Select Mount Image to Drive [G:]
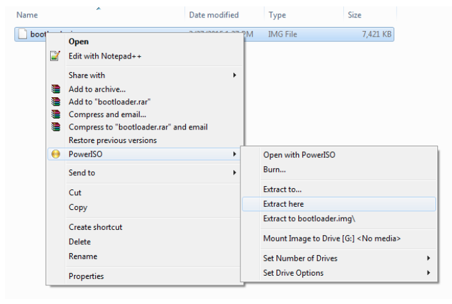This screenshot has height=304, width=452. 332,238
